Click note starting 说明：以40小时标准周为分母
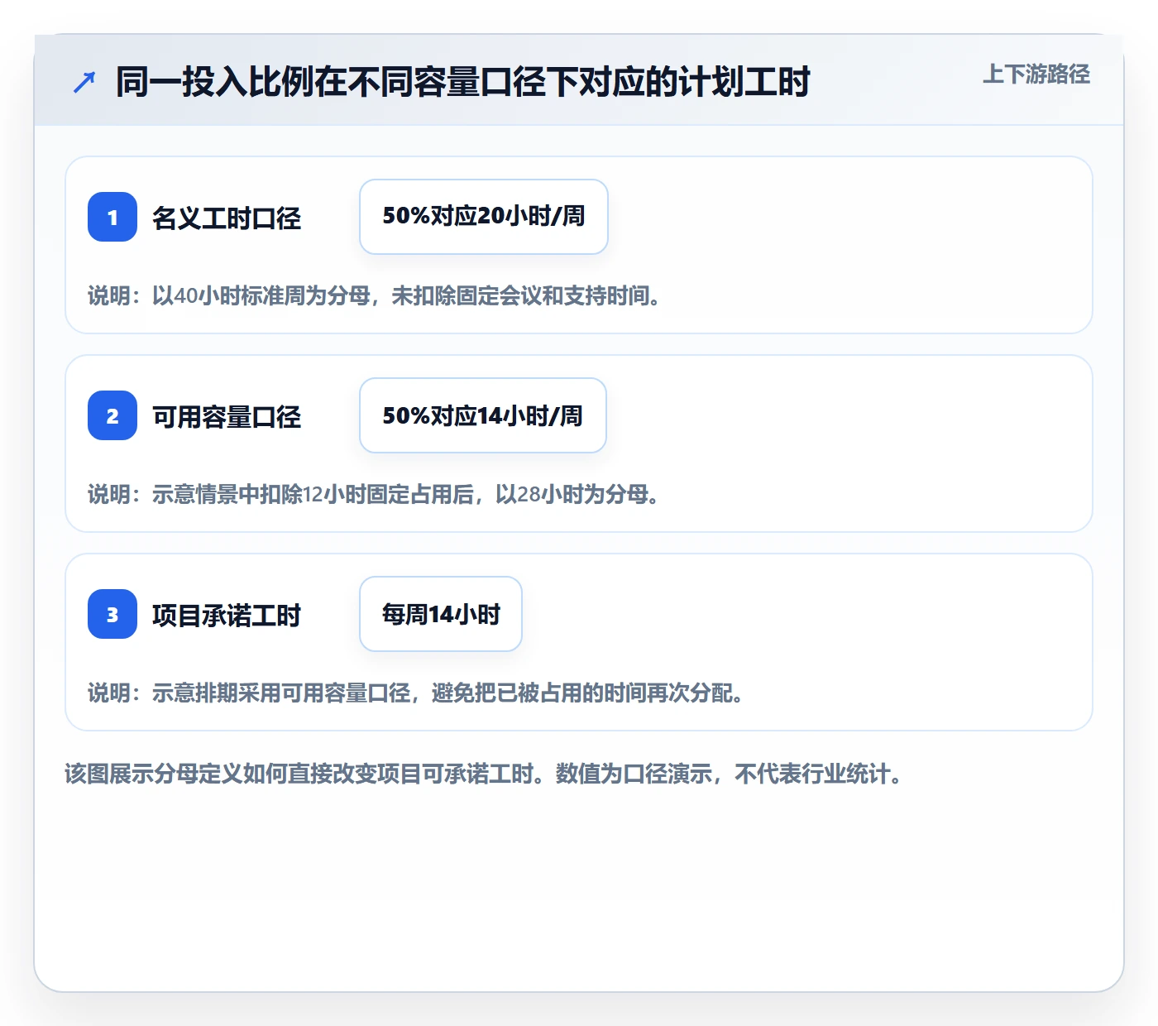This screenshot has height=1026, width=1158. click(x=376, y=295)
